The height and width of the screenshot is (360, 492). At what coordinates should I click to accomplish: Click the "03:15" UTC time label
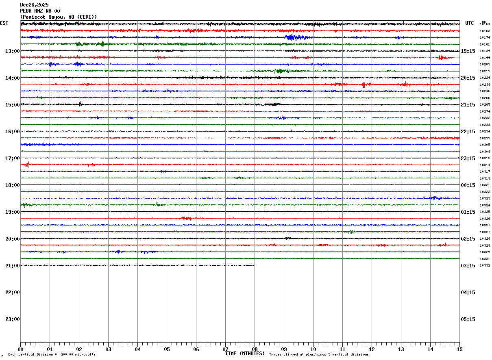(x=468, y=266)
